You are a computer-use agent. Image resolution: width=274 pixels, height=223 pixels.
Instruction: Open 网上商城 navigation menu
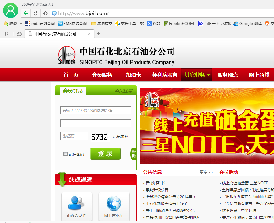click(x=259, y=75)
